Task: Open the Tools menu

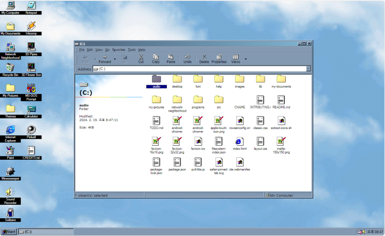Action: tap(131, 50)
